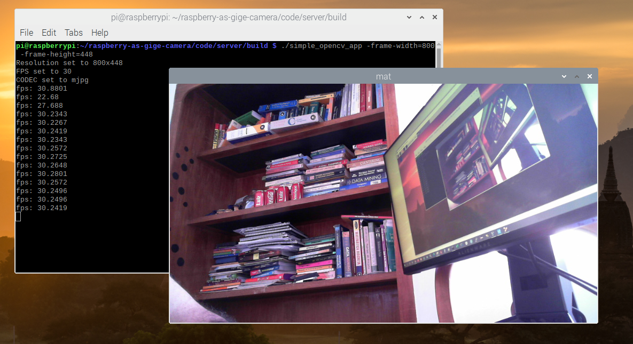Click the terminal cursor block
633x344 pixels.
tap(18, 217)
